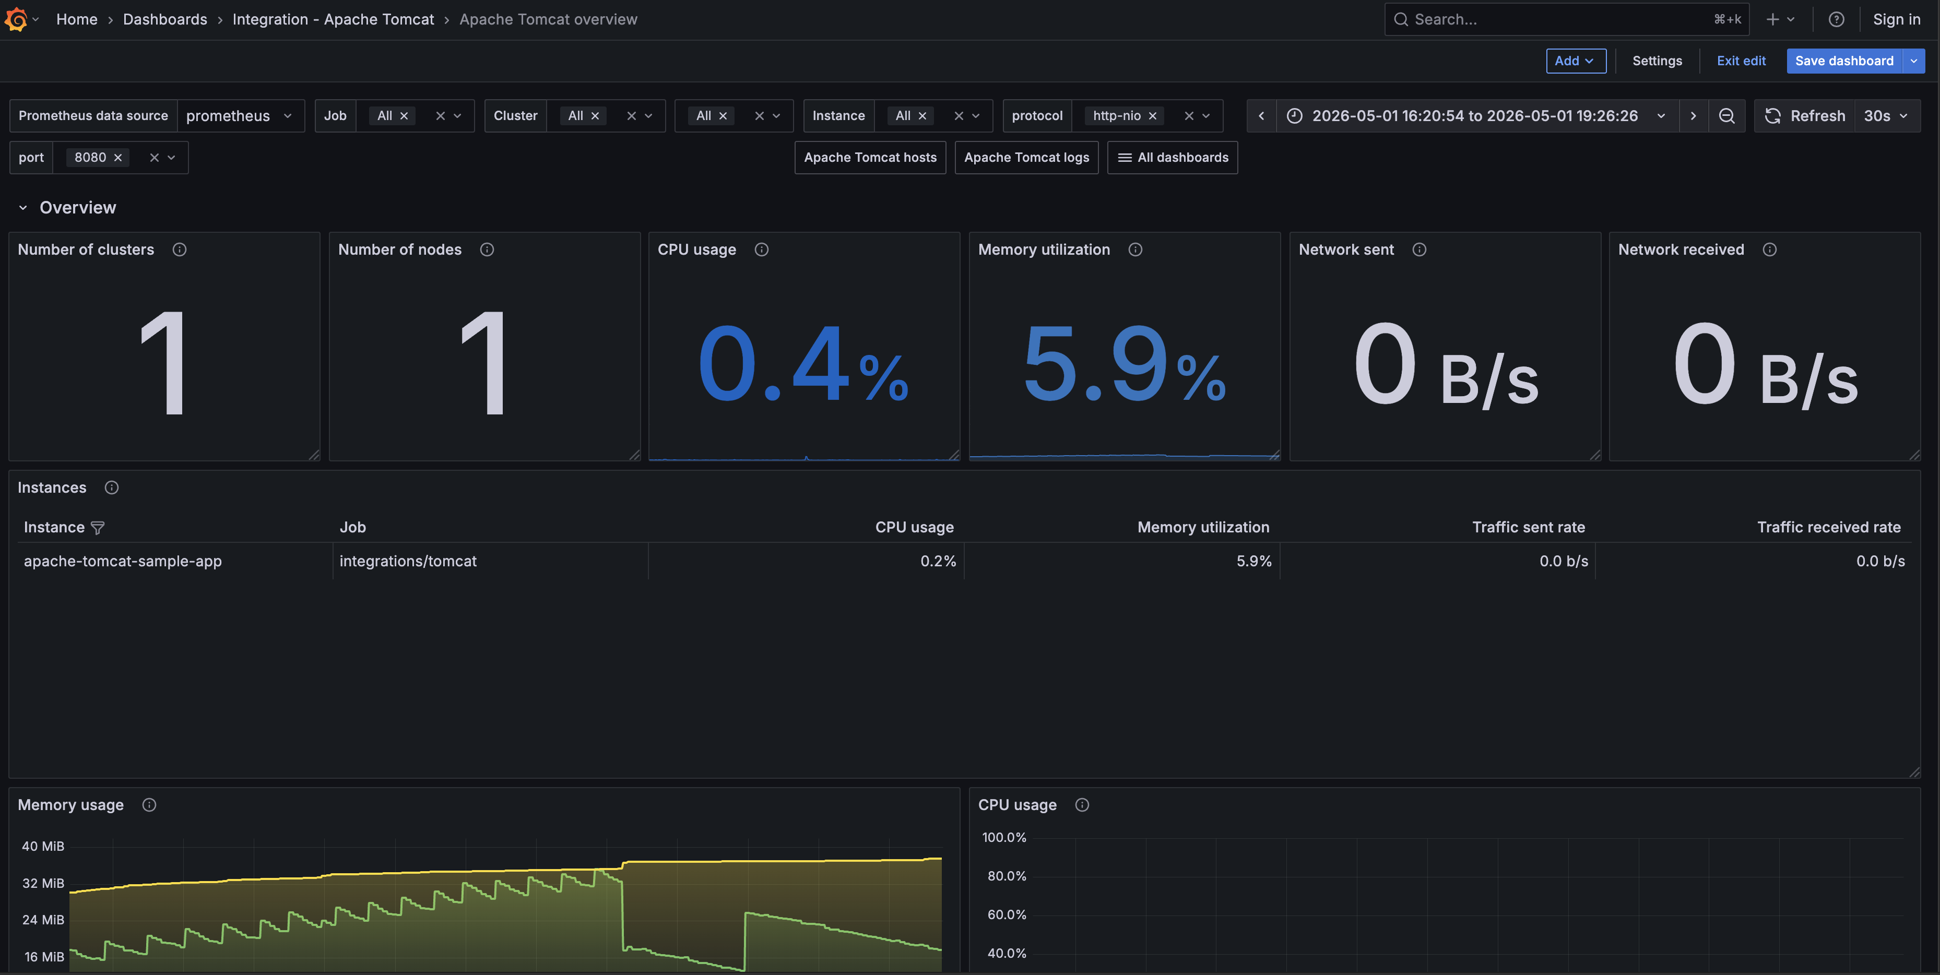Show info icon on CPU usage stat panel
Image resolution: width=1940 pixels, height=975 pixels.
tap(761, 250)
